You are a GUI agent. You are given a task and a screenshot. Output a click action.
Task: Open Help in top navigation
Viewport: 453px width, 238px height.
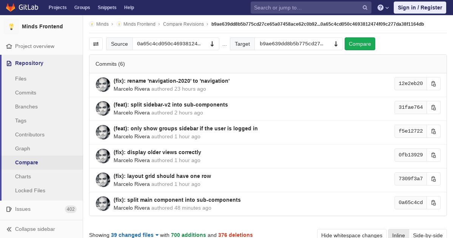tap(129, 8)
